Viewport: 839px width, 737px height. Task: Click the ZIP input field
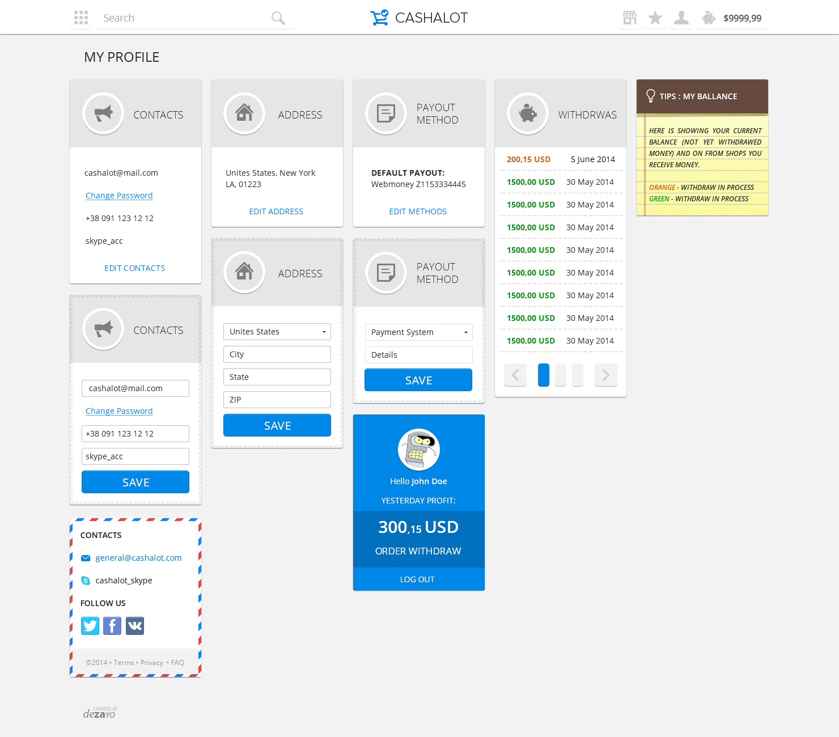pyautogui.click(x=277, y=400)
